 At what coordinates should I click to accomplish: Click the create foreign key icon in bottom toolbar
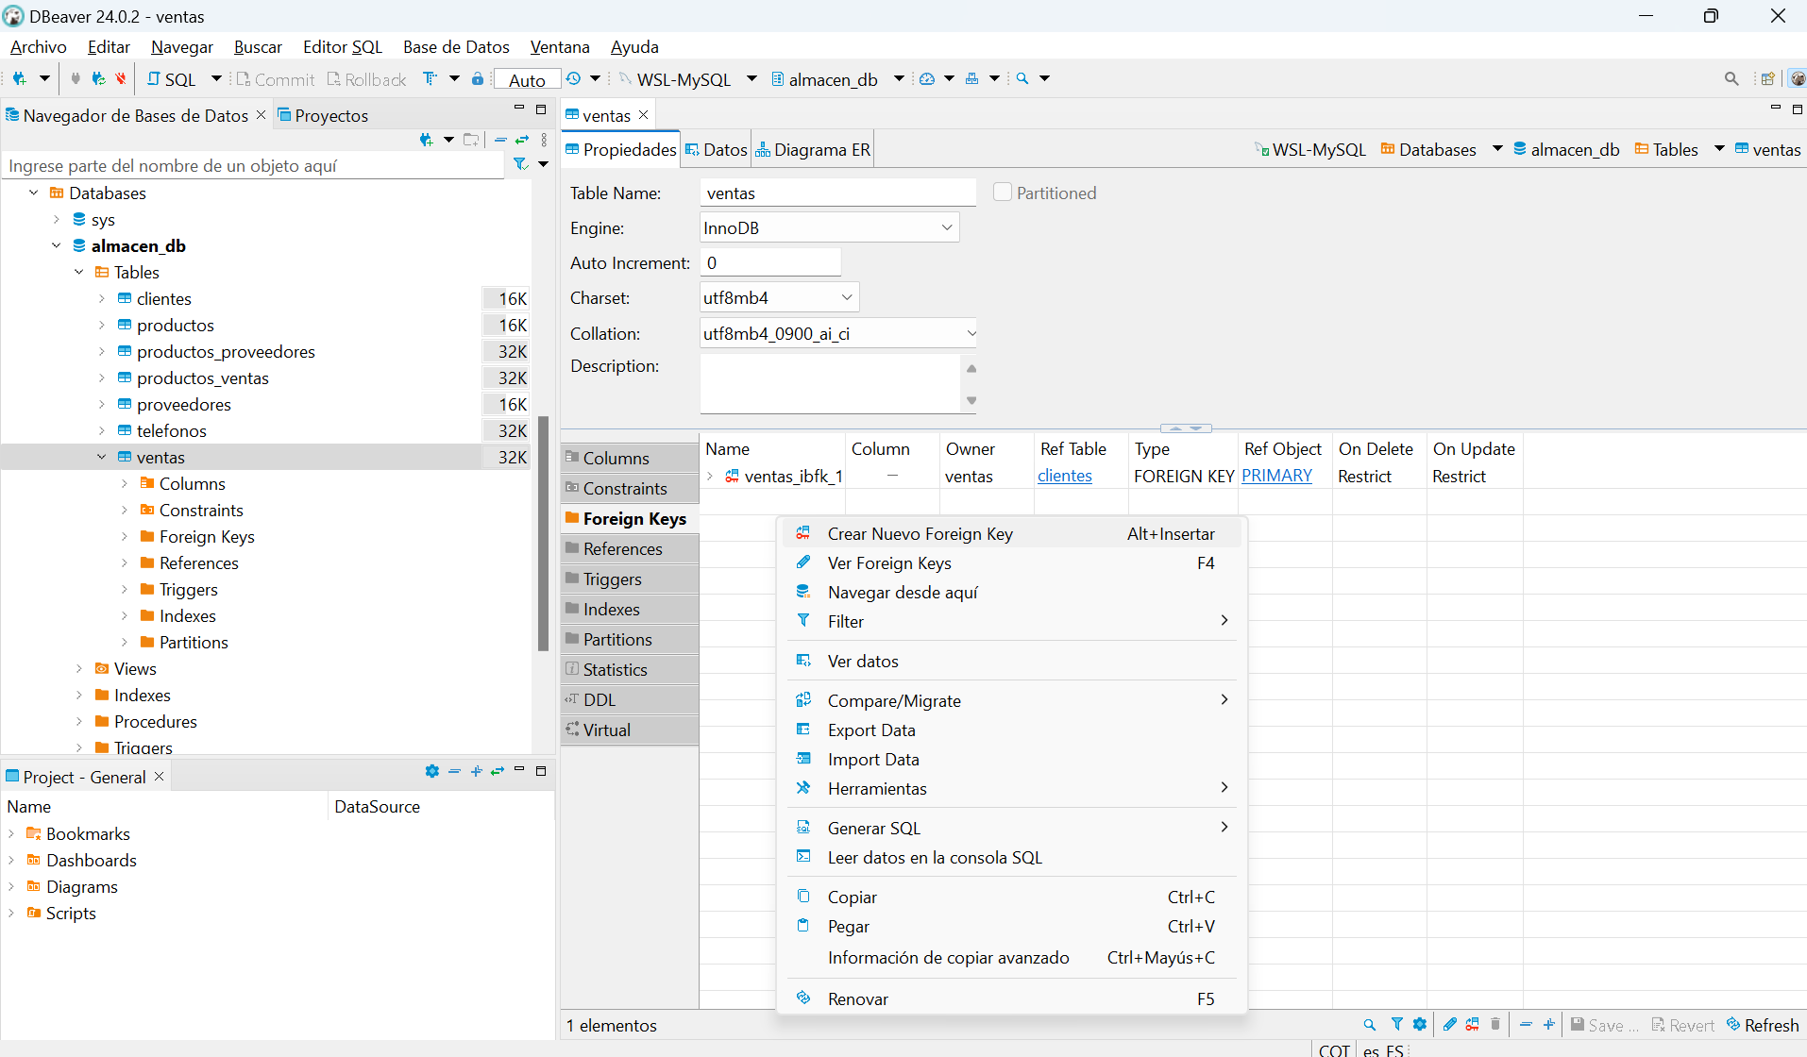point(1473,1025)
